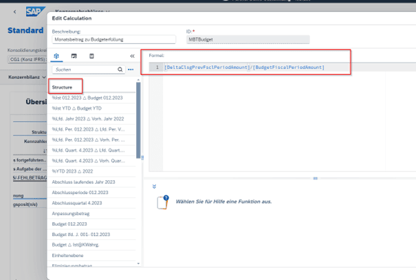Collapse the help section double chevron

(154, 186)
